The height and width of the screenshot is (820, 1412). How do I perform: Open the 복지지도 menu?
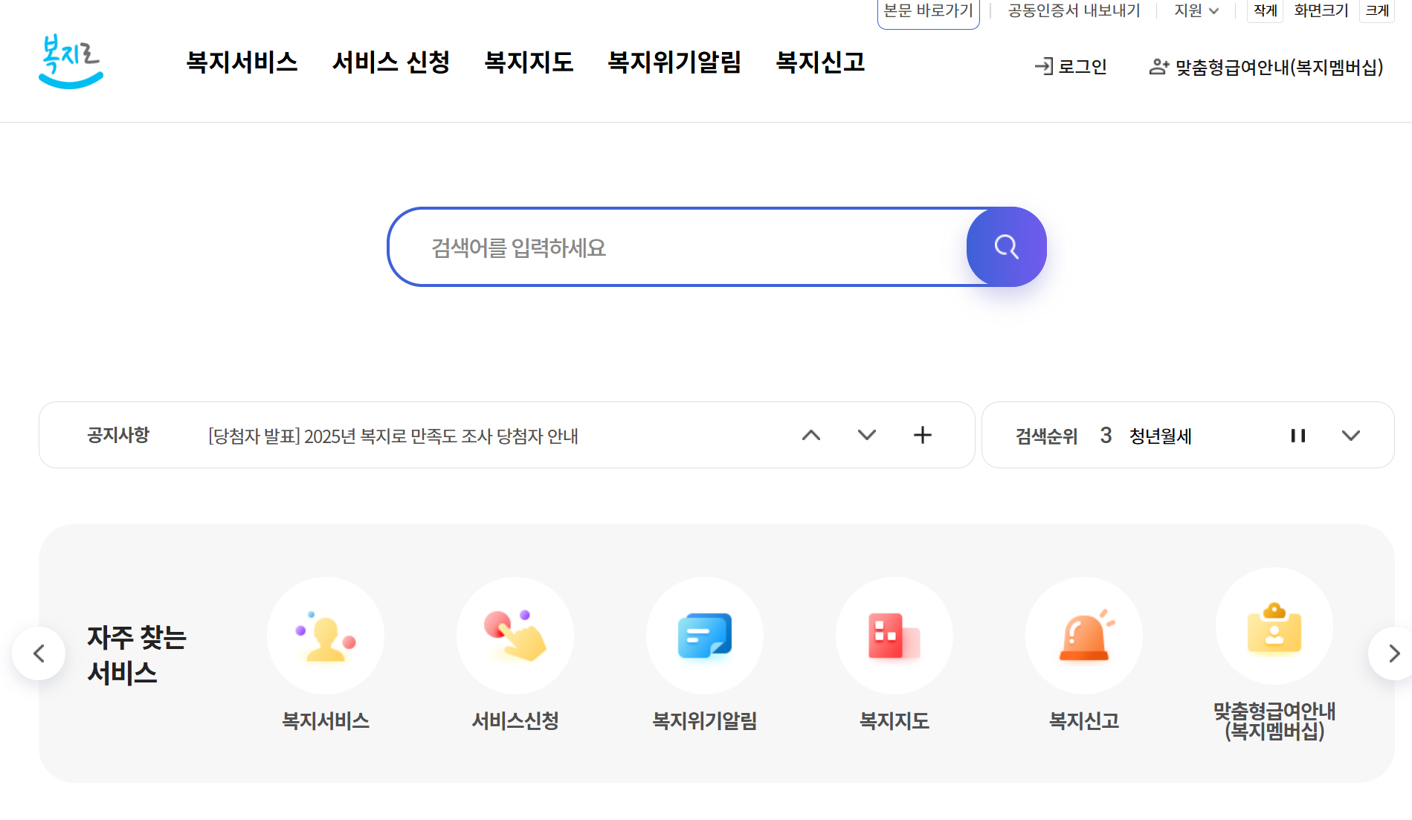coord(529,63)
